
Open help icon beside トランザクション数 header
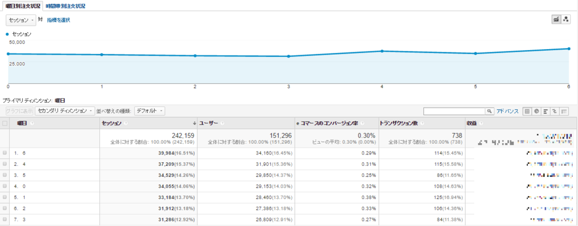click(422, 123)
